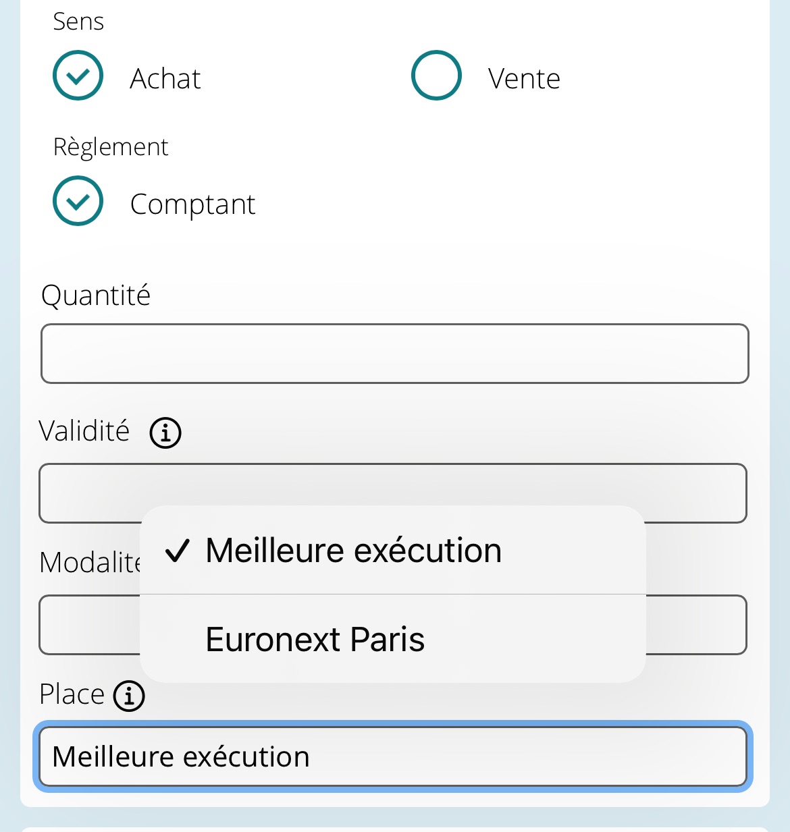
Task: Click the Sens section heading
Action: [78, 22]
